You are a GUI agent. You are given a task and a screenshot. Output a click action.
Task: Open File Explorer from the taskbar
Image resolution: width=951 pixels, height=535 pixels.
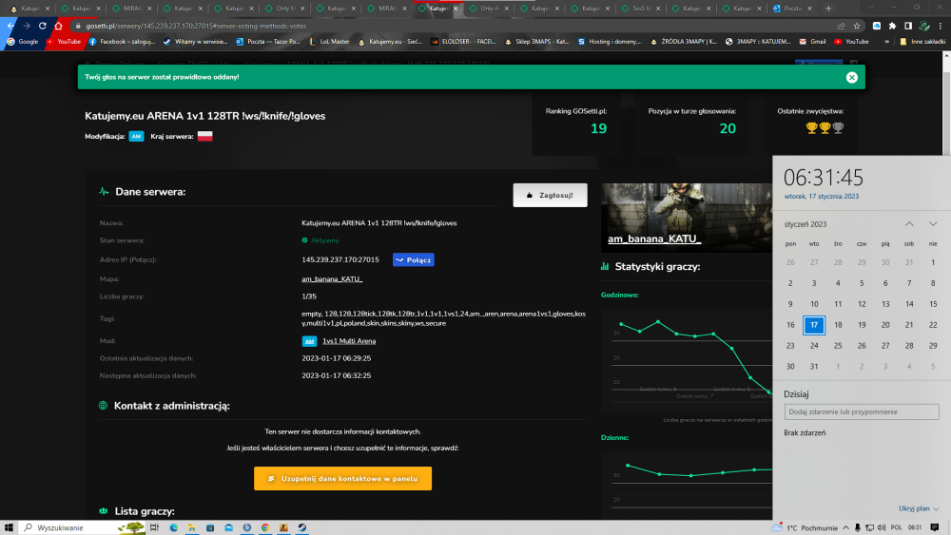pyautogui.click(x=192, y=527)
